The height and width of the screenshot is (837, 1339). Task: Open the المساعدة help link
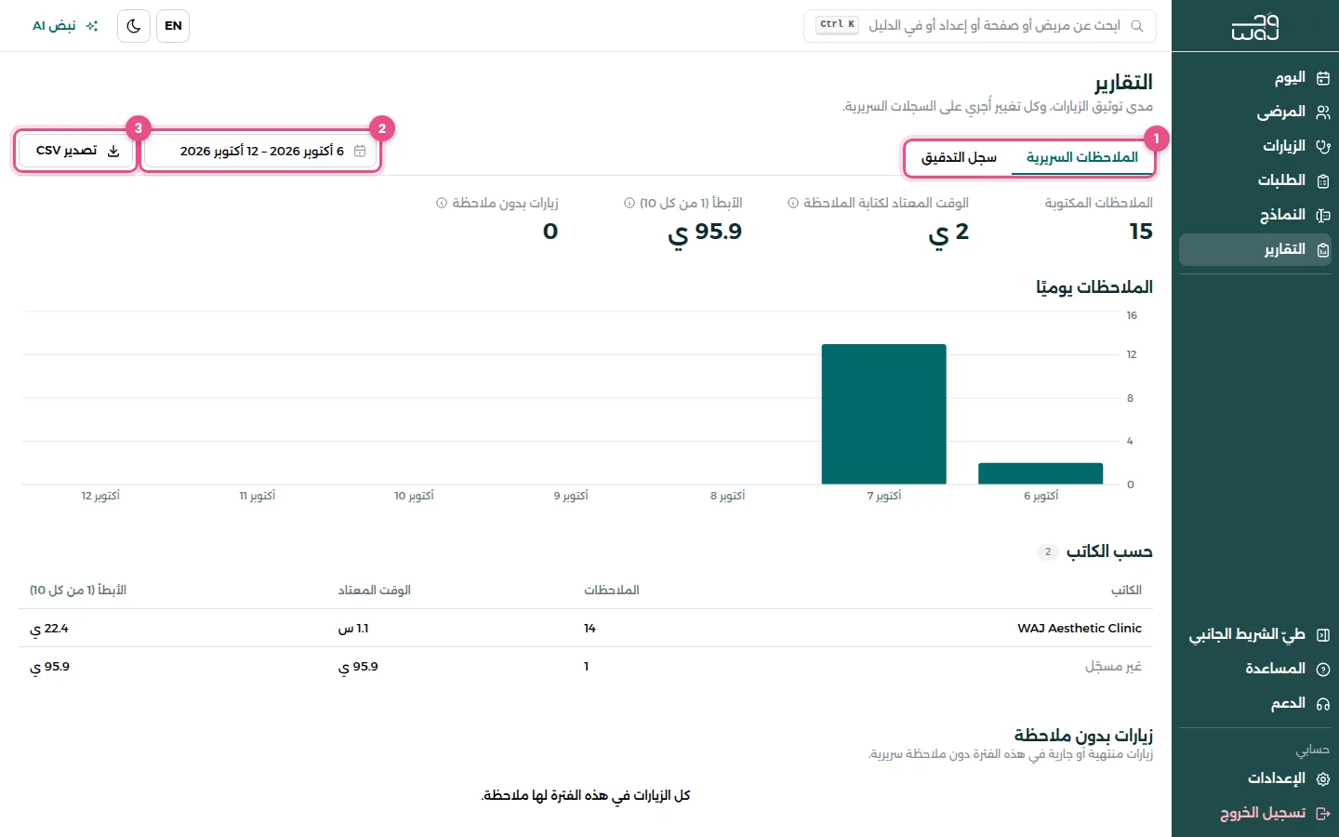(1255, 670)
